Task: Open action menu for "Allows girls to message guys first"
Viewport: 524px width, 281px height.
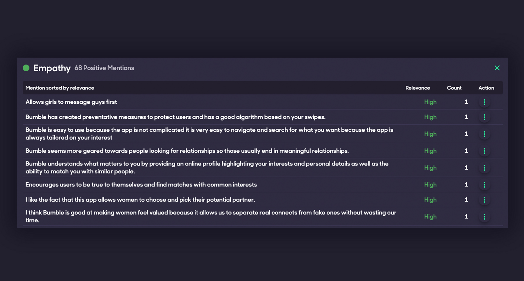Action: 484,102
